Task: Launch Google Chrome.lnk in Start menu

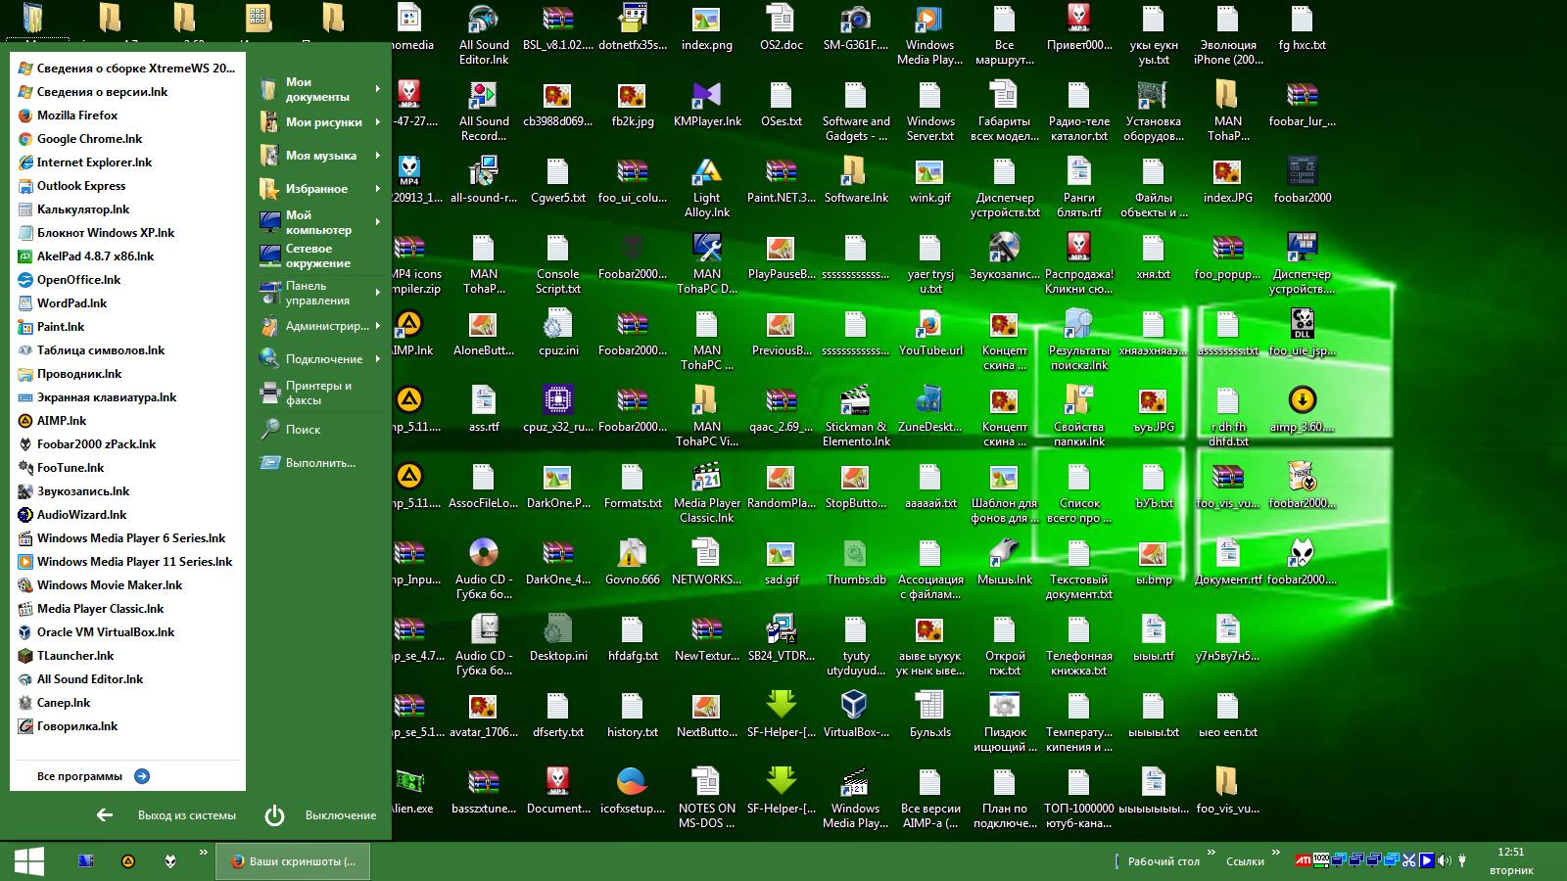Action: pyautogui.click(x=88, y=139)
